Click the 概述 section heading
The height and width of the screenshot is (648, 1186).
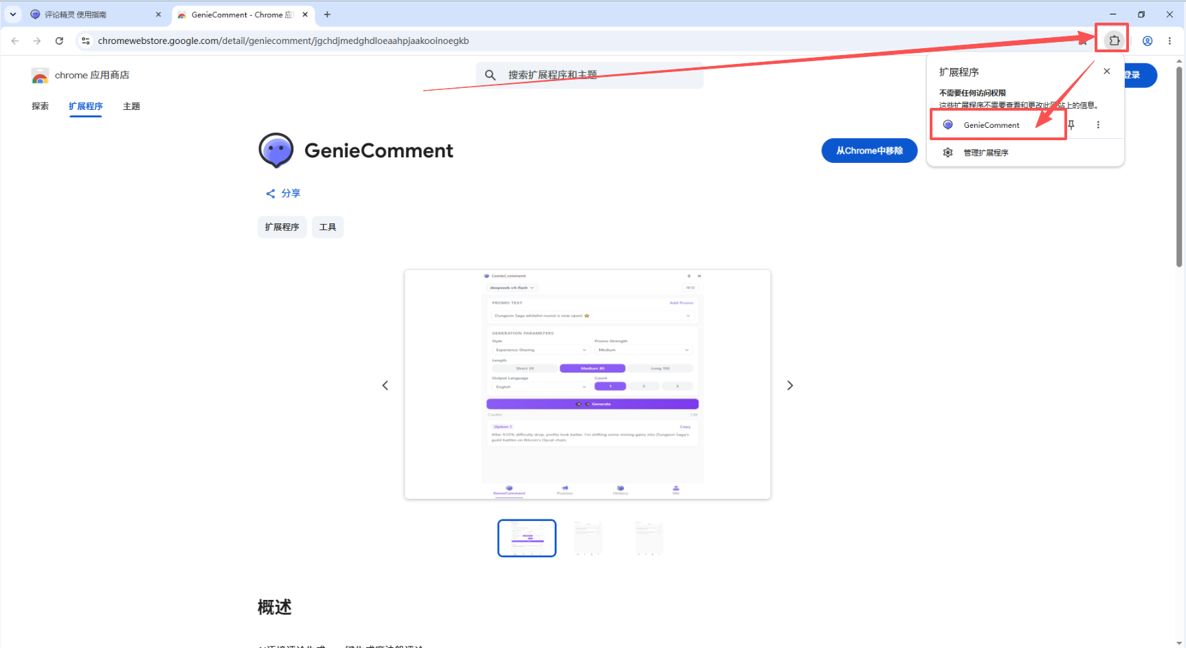pos(275,607)
